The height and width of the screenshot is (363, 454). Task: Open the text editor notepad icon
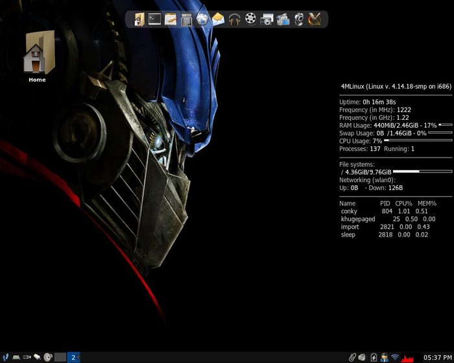pos(171,19)
